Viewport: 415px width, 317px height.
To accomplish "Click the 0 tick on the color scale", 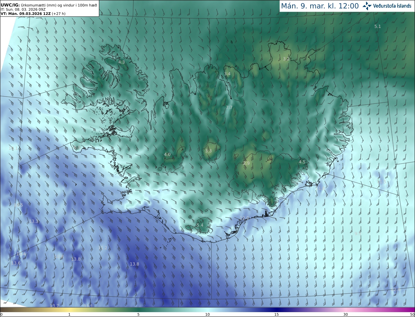I will tap(1, 314).
